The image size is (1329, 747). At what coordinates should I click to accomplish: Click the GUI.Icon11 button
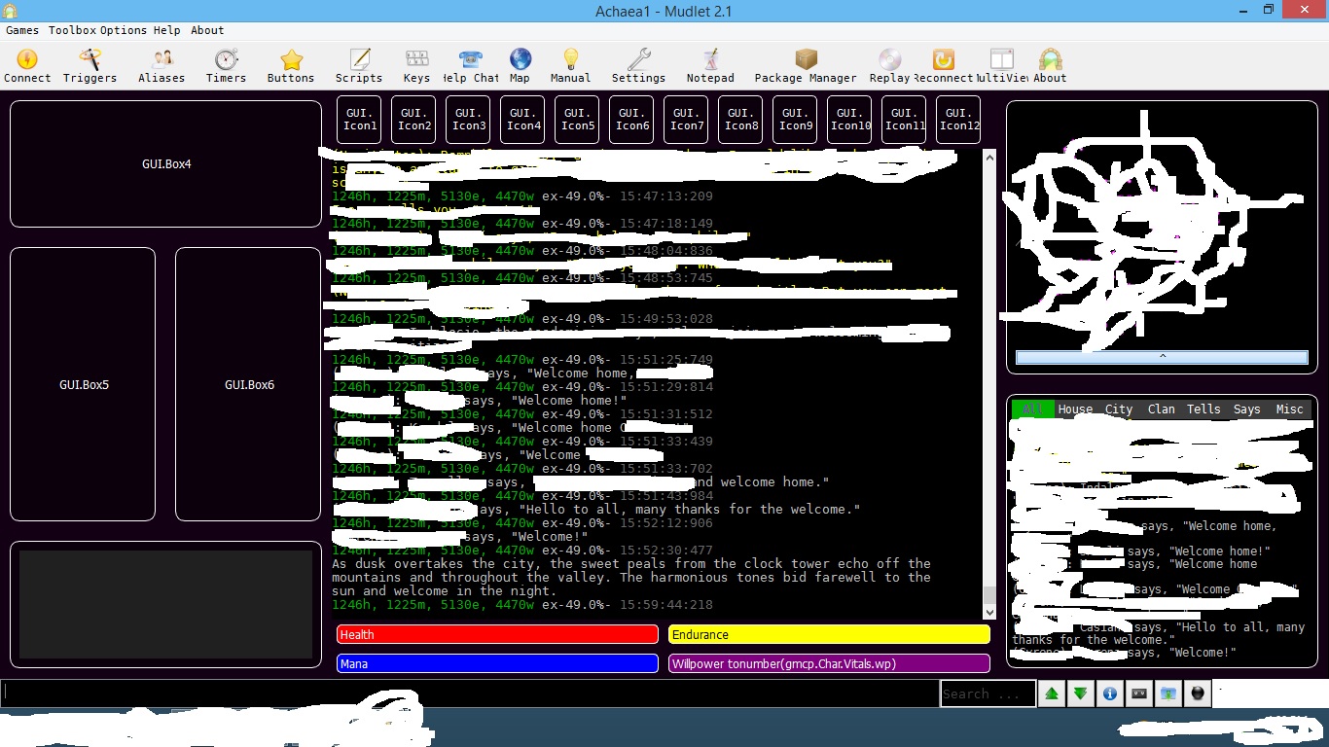pyautogui.click(x=904, y=120)
